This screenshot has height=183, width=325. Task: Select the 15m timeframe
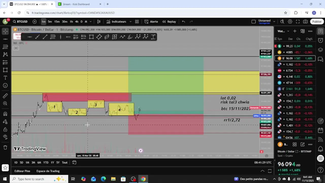[57, 22]
